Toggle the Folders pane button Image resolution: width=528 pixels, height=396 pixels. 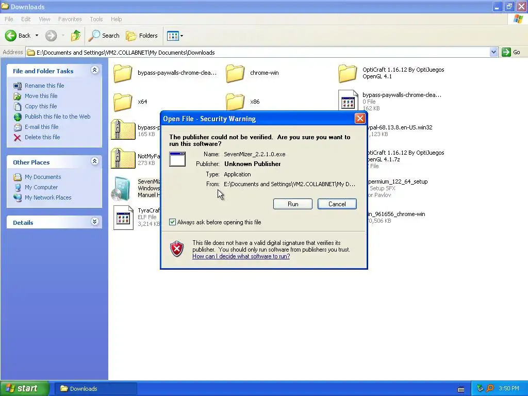(x=142, y=36)
